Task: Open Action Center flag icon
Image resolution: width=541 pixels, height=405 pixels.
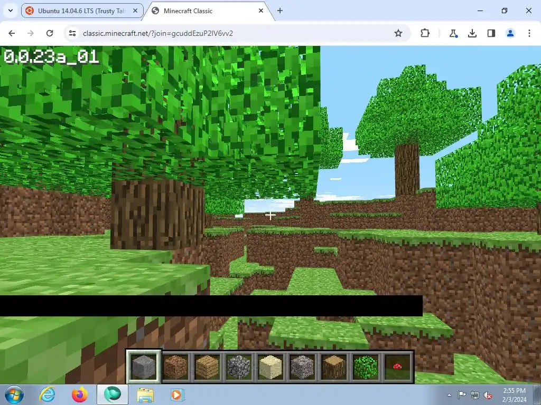Action: [462, 395]
